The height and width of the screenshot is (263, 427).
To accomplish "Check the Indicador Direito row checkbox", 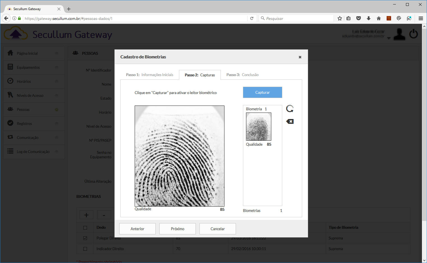I will pyautogui.click(x=85, y=249).
